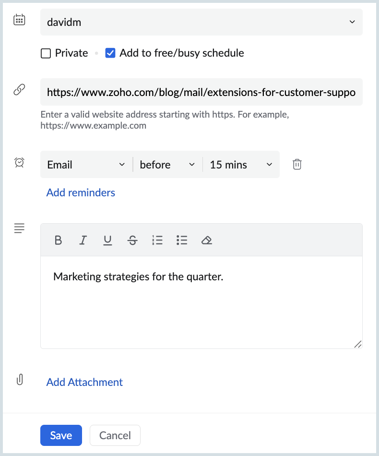379x456 pixels.
Task: Click the Add reminders link
Action: 81,192
